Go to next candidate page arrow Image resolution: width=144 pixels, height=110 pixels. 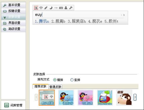pyautogui.click(x=124, y=15)
